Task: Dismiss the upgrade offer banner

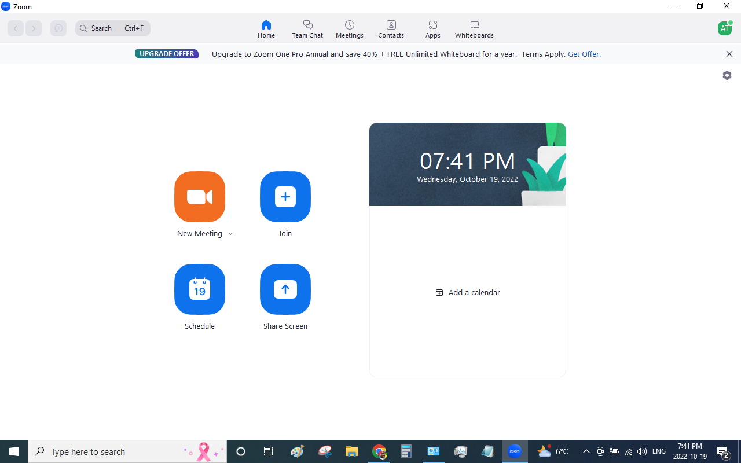Action: (729, 54)
